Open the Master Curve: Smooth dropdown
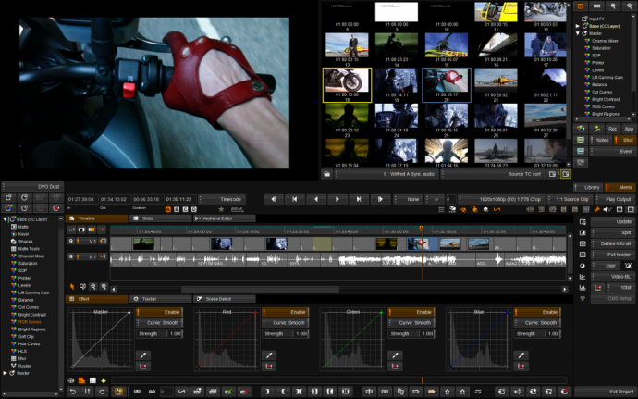 coord(159,323)
